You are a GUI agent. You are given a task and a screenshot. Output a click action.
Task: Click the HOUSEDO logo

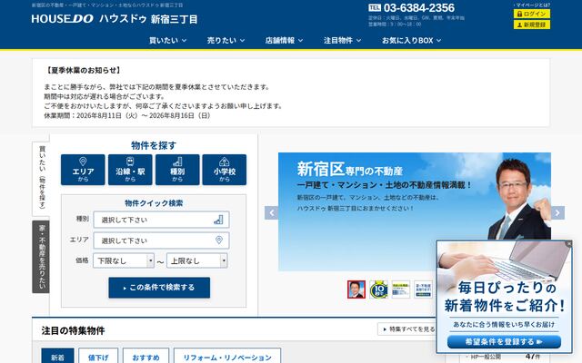(x=63, y=19)
